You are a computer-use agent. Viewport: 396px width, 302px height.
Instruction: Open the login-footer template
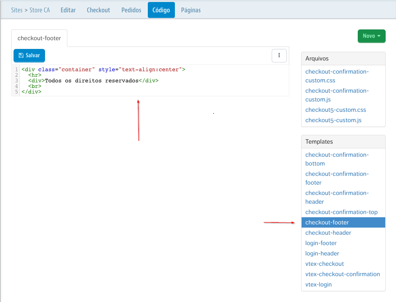321,243
